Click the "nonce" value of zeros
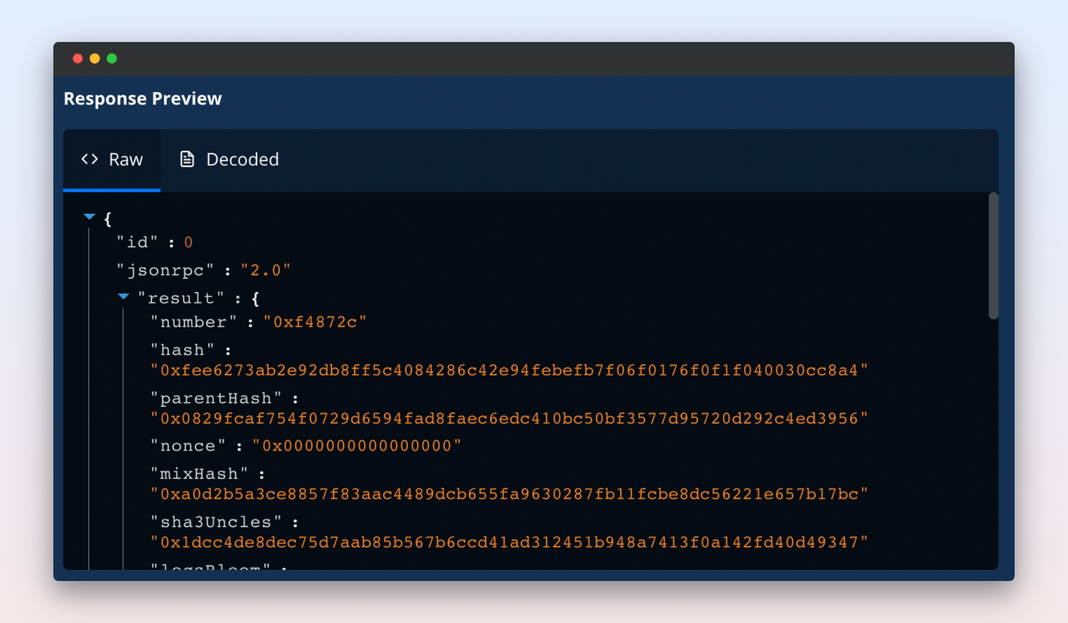The height and width of the screenshot is (623, 1068). pos(356,446)
